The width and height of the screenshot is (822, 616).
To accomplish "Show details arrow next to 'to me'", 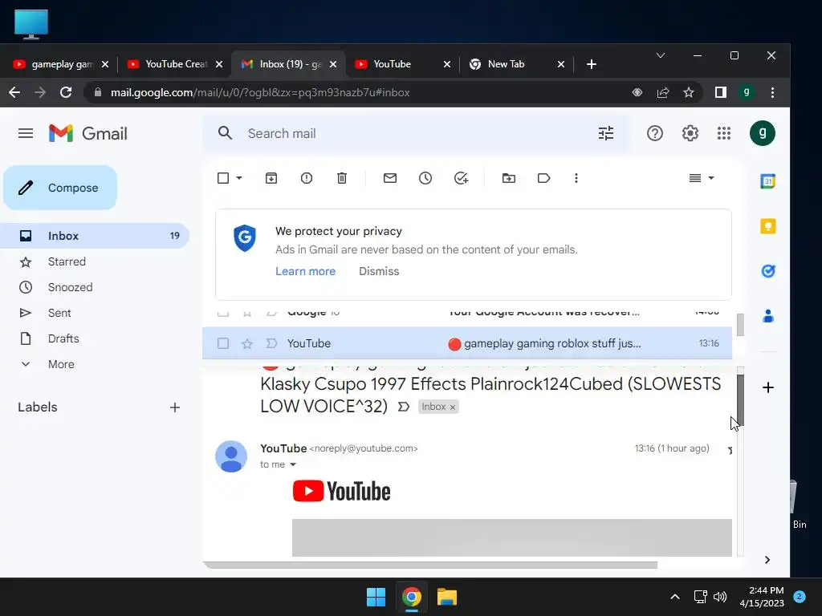I will coord(293,464).
